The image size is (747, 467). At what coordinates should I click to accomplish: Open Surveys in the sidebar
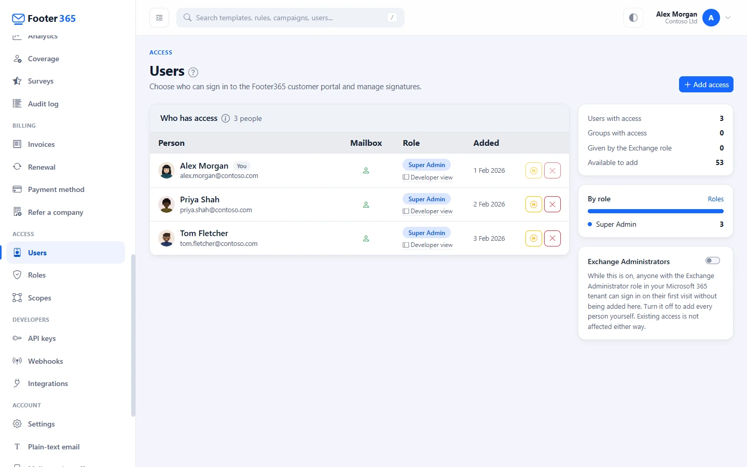[66, 81]
